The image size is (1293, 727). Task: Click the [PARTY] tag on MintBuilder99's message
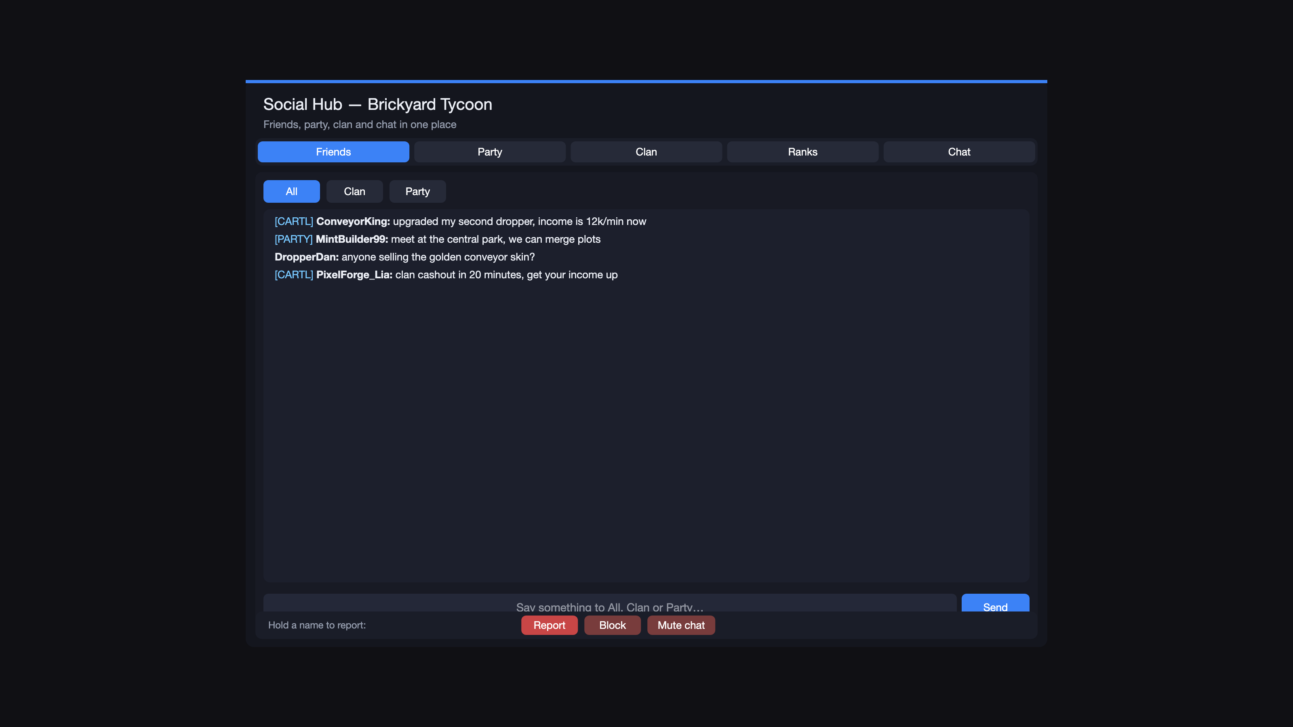pyautogui.click(x=294, y=240)
